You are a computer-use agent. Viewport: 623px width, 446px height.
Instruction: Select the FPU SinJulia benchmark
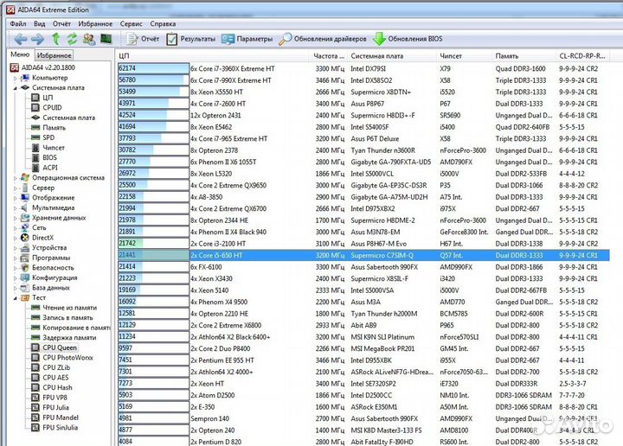click(55, 428)
